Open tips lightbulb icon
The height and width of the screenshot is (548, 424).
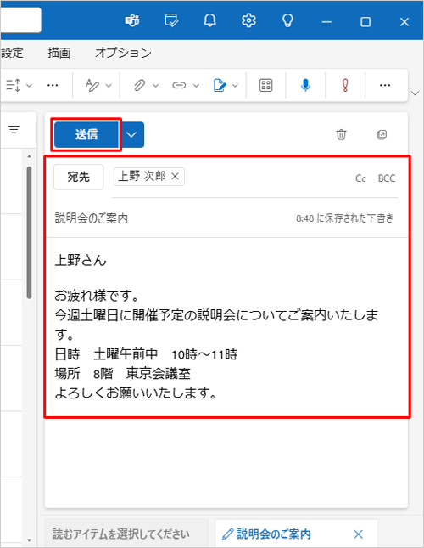[287, 21]
